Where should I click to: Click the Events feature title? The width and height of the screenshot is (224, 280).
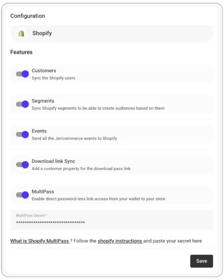39,131
